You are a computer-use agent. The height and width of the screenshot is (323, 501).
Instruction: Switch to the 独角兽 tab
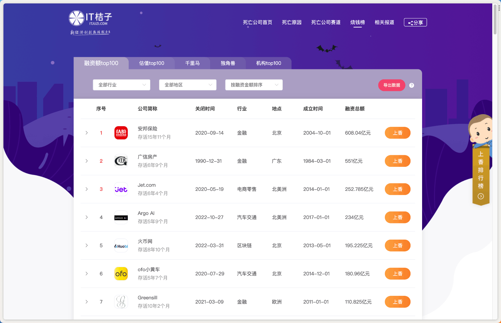click(228, 63)
